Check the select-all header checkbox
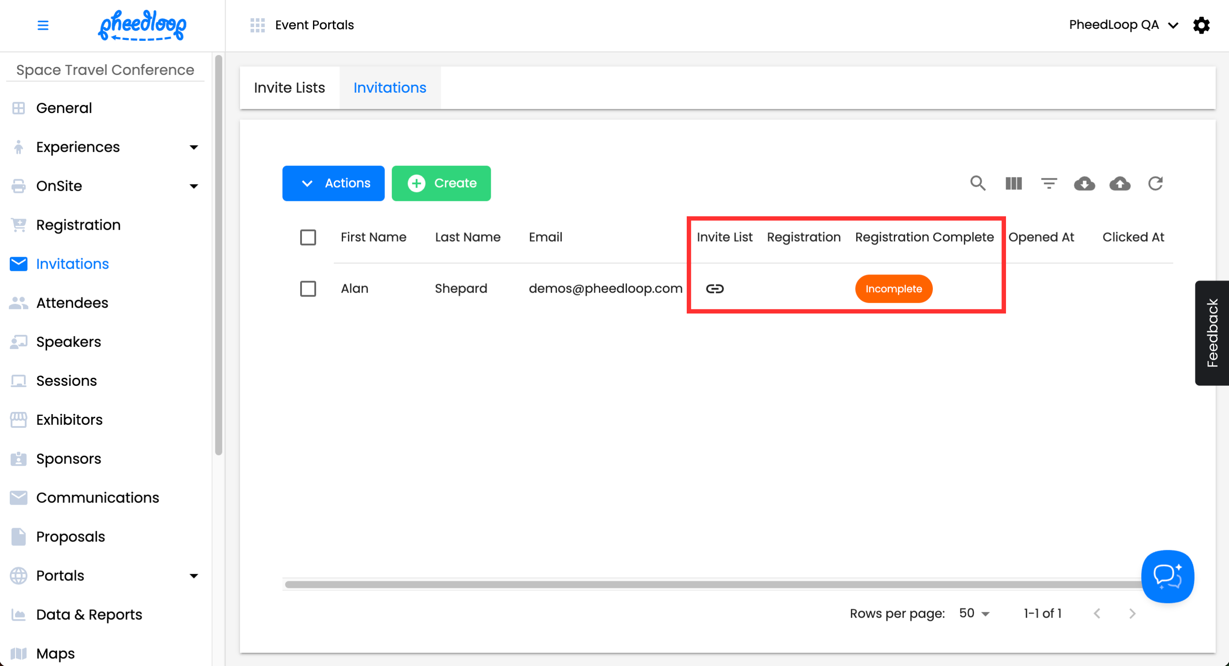The height and width of the screenshot is (666, 1229). 308,237
